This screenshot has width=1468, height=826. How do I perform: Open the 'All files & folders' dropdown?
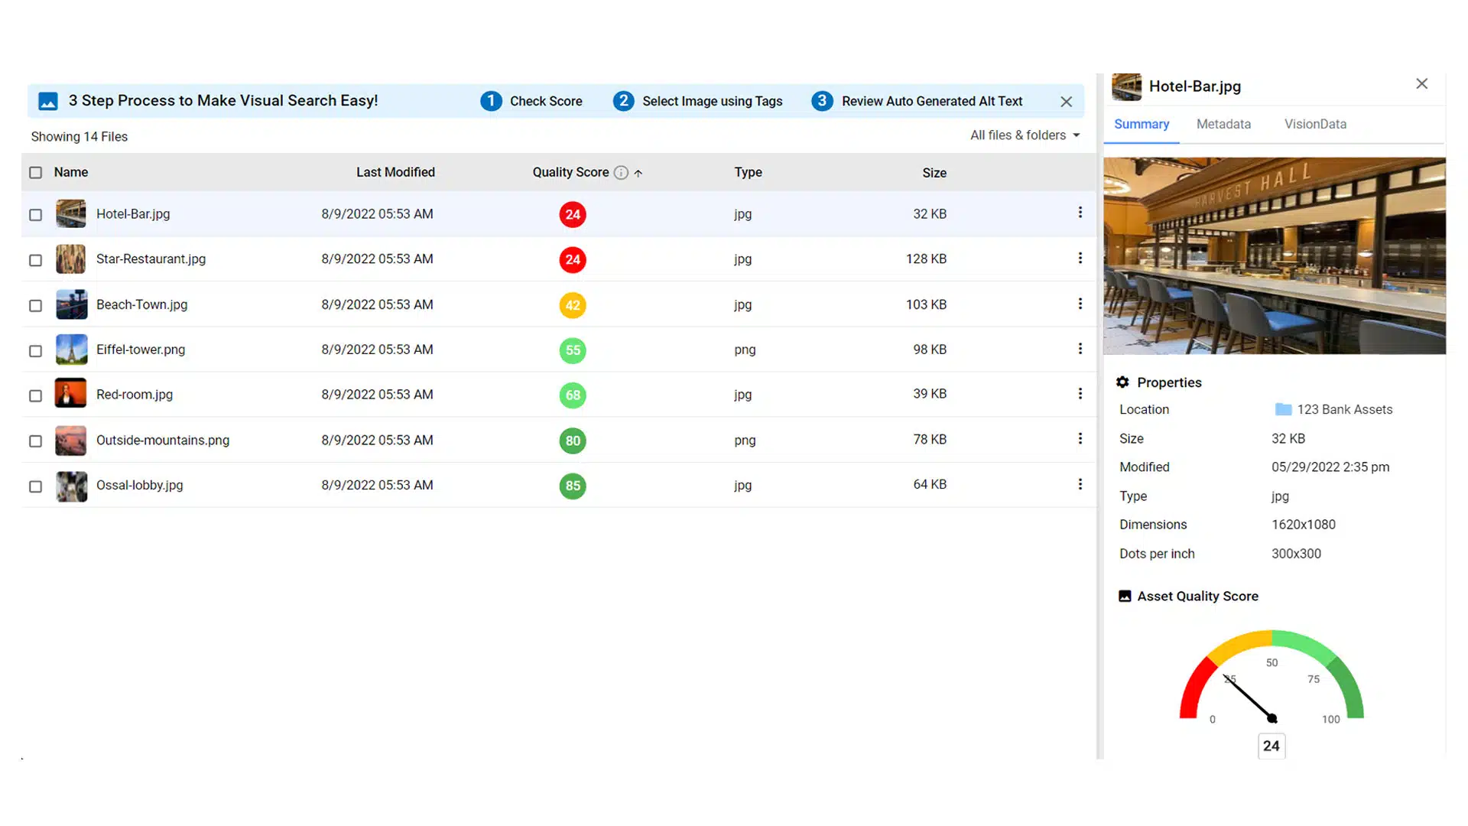pyautogui.click(x=1025, y=135)
